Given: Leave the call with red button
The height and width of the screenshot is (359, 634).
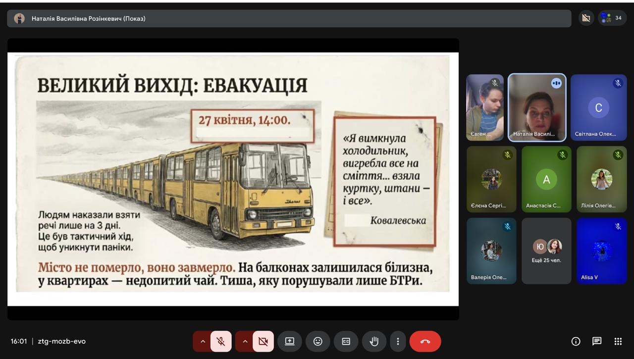Looking at the screenshot, I should pyautogui.click(x=425, y=341).
